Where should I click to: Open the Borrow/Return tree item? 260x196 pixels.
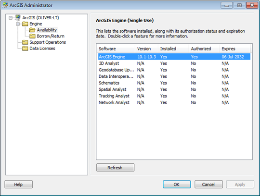(51, 36)
